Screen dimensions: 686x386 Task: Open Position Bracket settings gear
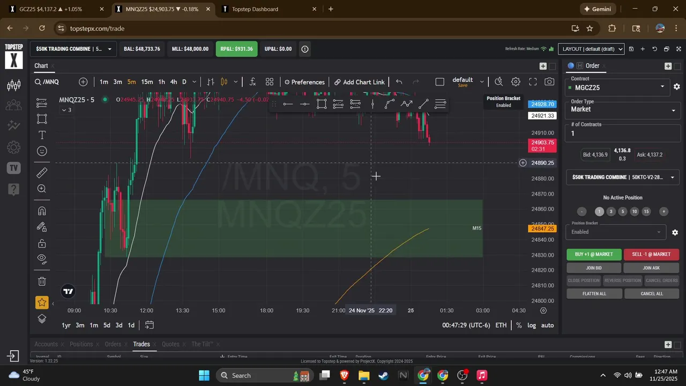[x=675, y=232]
